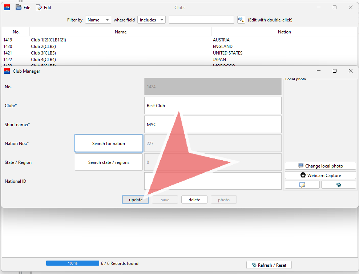Click the refresh photo arrows icon button

(338, 185)
